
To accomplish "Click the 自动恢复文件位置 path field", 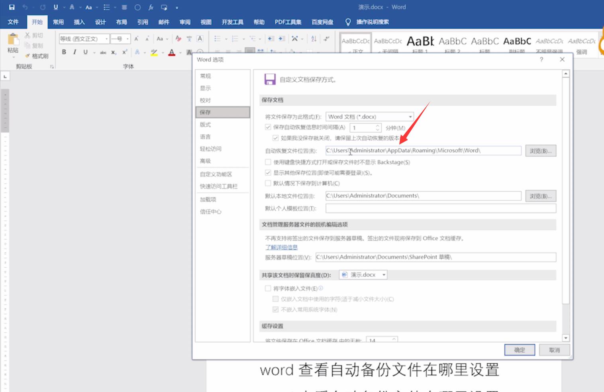I will [423, 151].
